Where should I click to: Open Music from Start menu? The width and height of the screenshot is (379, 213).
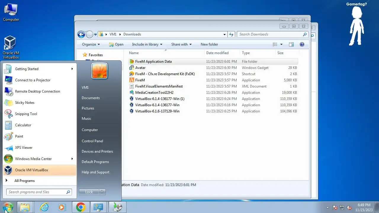86,119
